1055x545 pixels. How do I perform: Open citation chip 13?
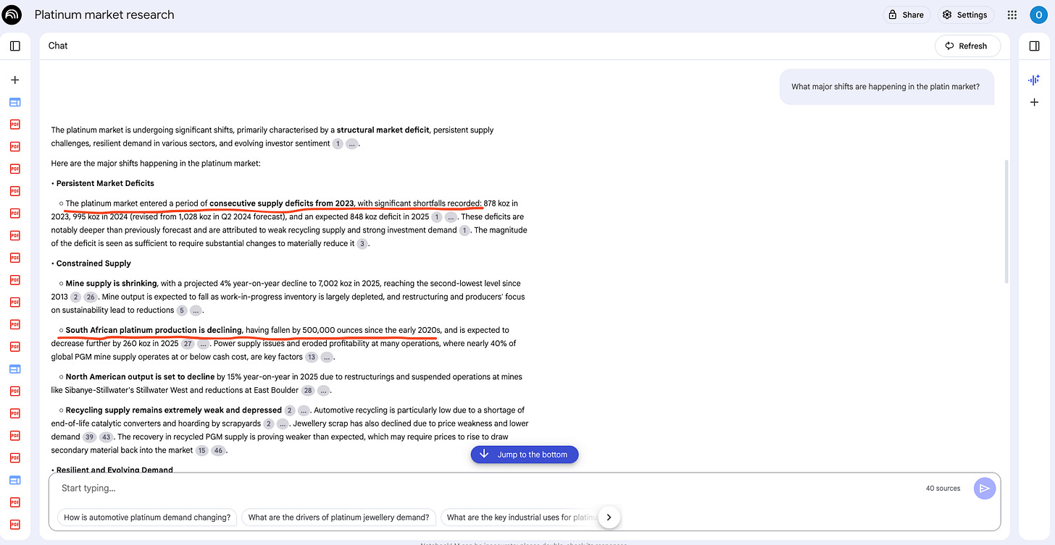pyautogui.click(x=312, y=357)
